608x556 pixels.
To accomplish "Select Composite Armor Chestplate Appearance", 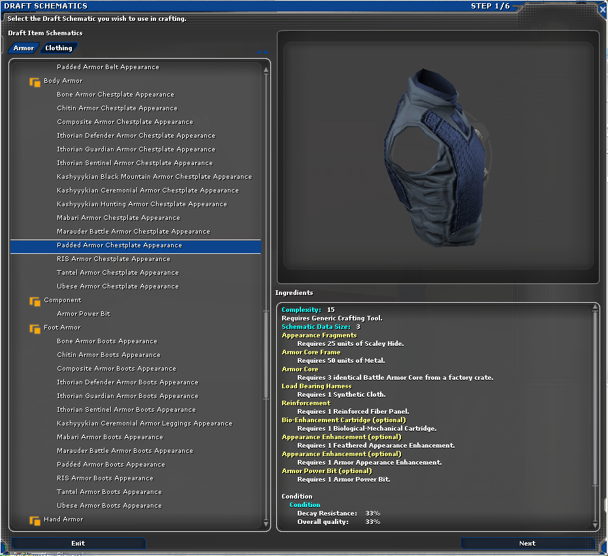I will tap(125, 121).
